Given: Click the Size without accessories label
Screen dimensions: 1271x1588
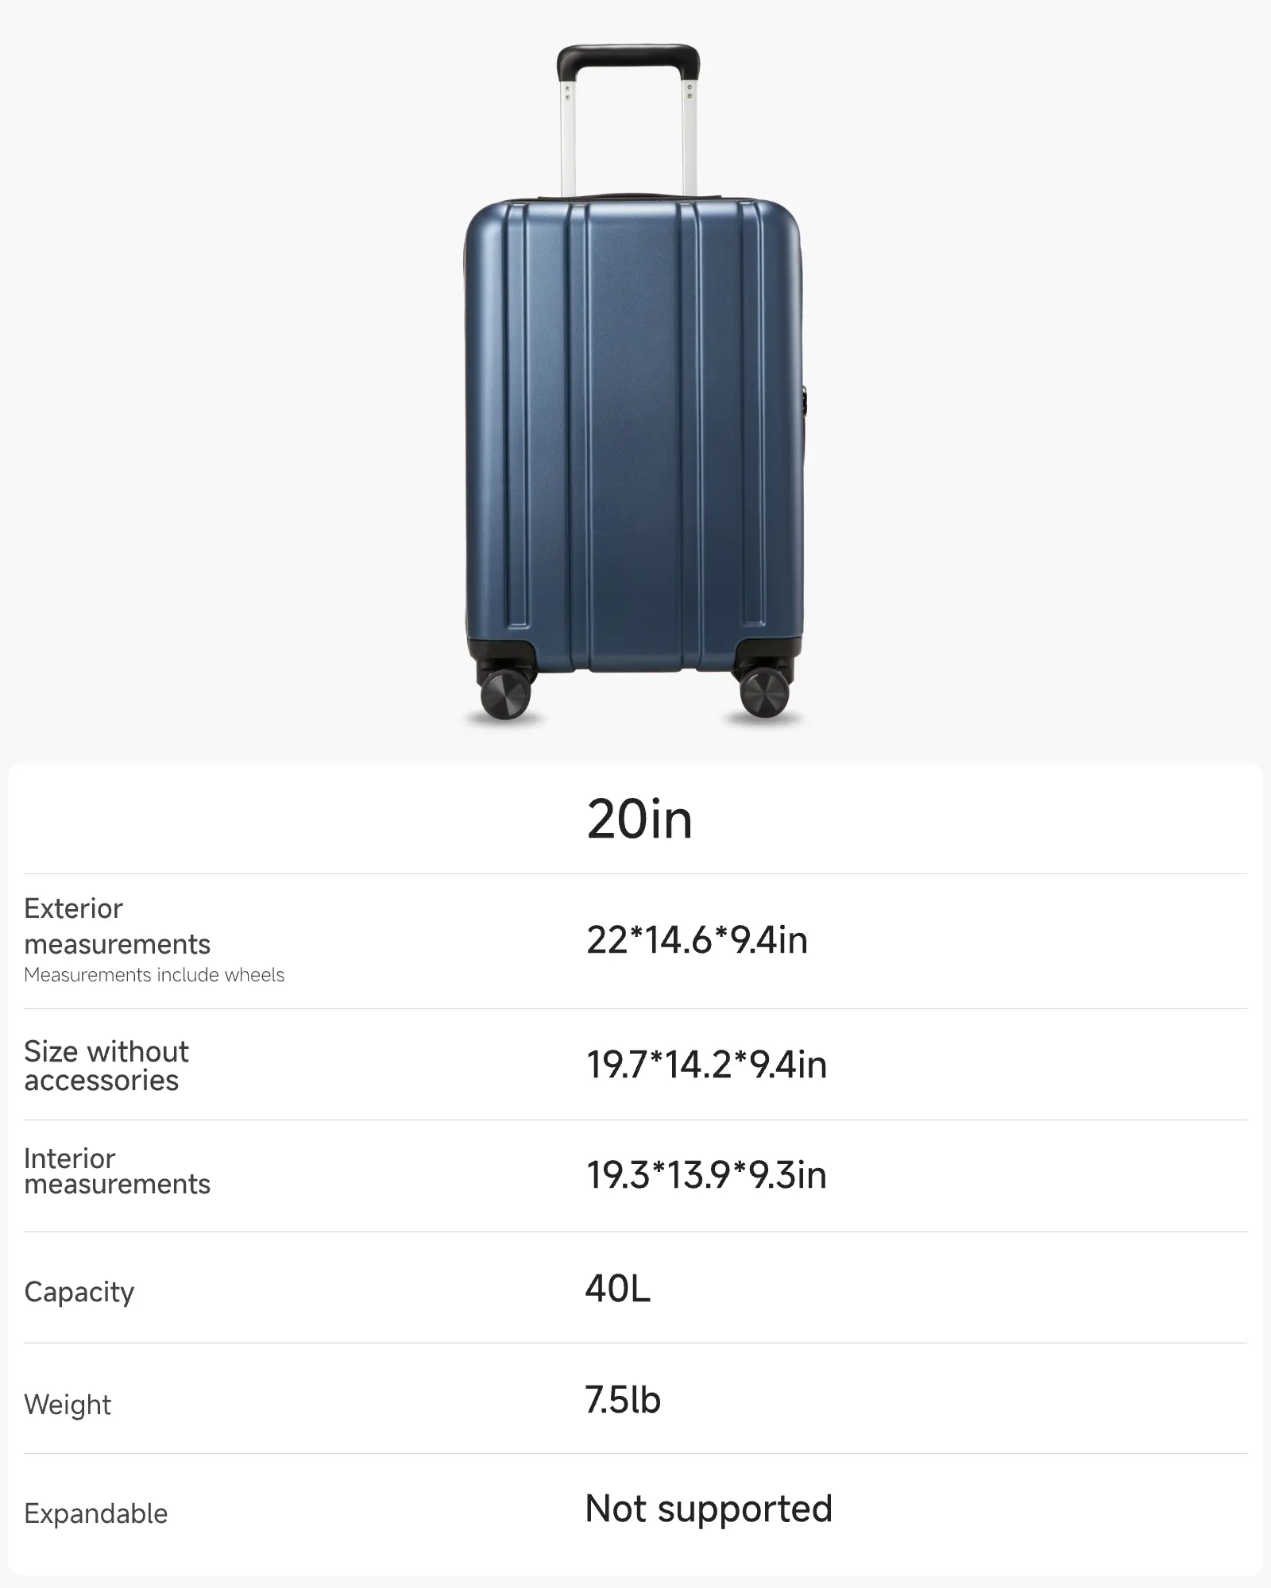Looking at the screenshot, I should (x=106, y=1066).
